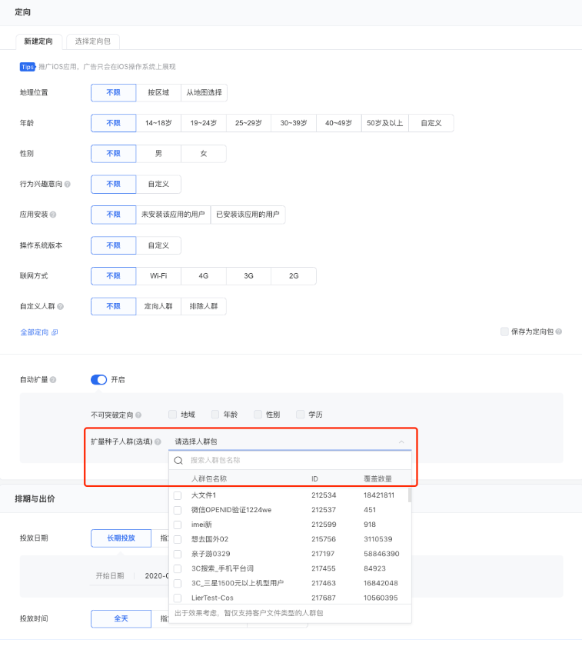Click help icon next to 自动扩量
Image resolution: width=582 pixels, height=663 pixels.
click(x=53, y=380)
